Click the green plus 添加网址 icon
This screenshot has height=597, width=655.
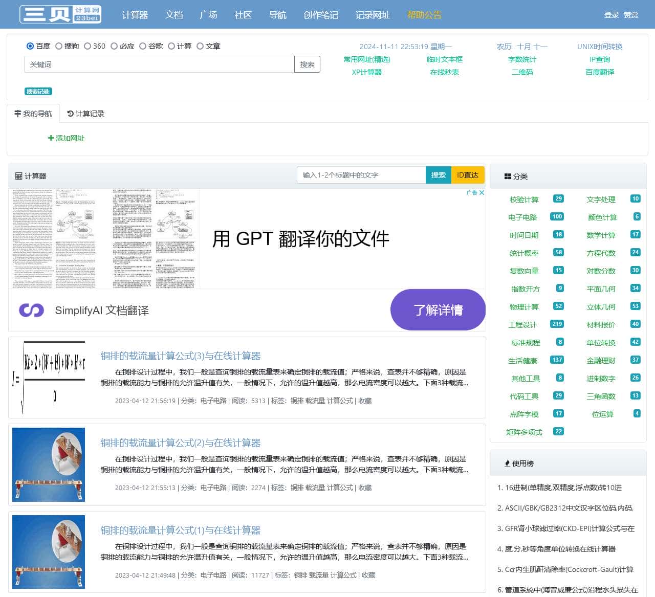coord(51,138)
